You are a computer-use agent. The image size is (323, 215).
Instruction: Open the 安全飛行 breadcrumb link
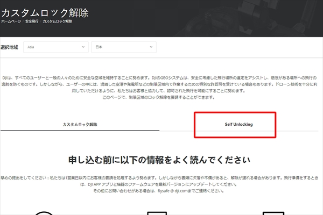(x=32, y=21)
